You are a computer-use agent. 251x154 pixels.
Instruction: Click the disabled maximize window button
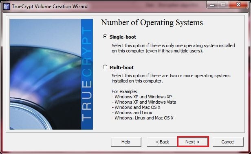223,5
